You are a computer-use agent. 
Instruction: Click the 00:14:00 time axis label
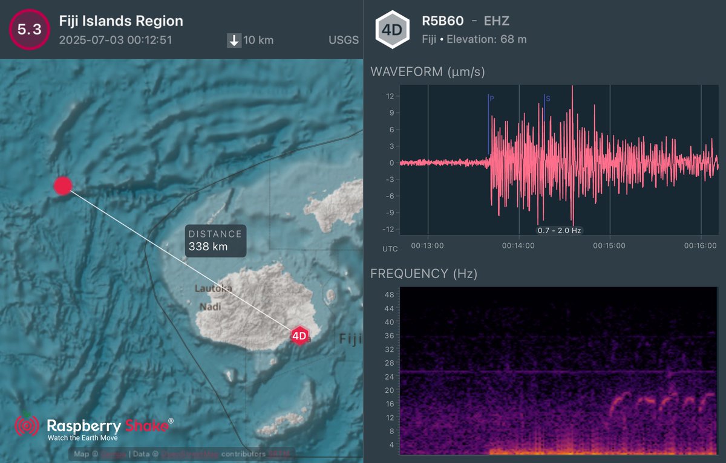(x=518, y=246)
